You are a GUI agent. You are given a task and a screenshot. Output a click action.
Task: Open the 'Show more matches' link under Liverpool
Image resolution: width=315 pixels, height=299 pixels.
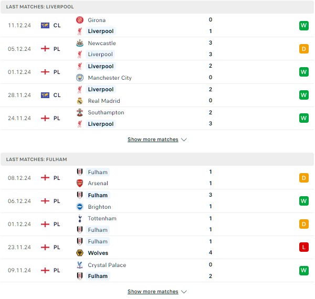click(x=153, y=139)
